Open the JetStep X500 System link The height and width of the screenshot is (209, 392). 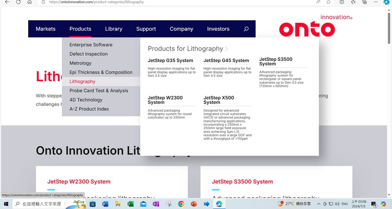[219, 100]
